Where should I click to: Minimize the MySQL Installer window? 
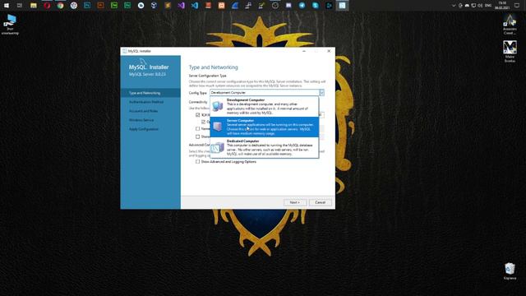(x=304, y=51)
